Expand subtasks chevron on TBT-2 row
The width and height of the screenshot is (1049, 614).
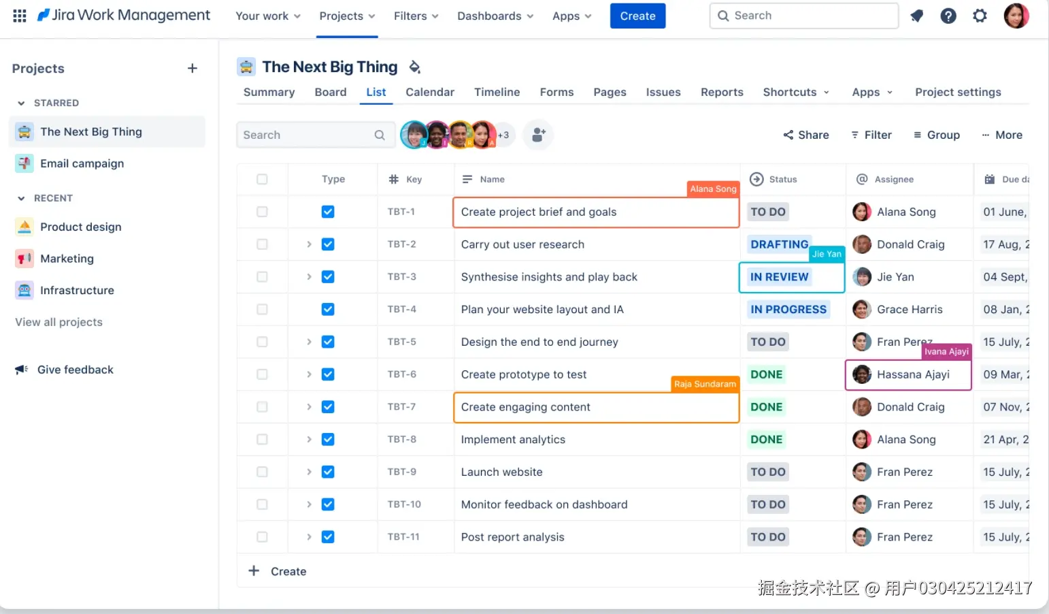(308, 244)
